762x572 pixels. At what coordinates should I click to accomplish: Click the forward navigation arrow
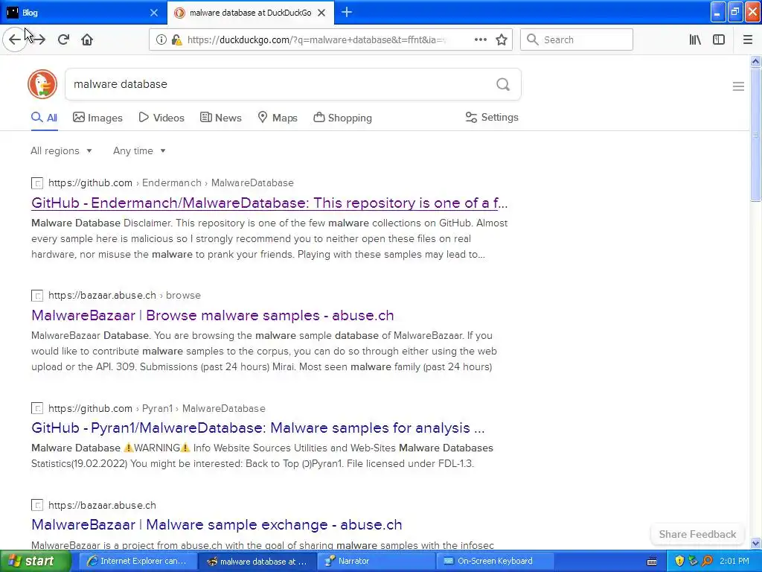coord(39,39)
